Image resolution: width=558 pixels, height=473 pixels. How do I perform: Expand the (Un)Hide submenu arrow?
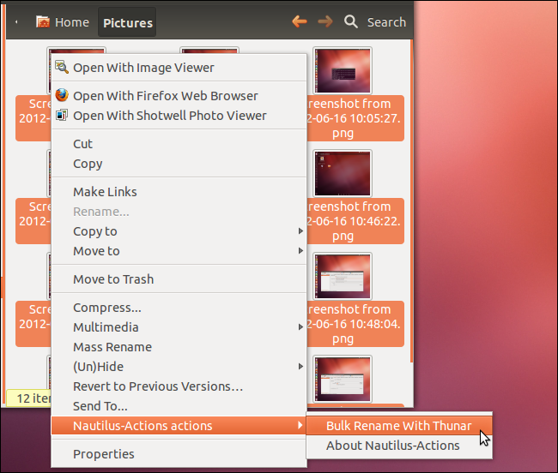[300, 367]
